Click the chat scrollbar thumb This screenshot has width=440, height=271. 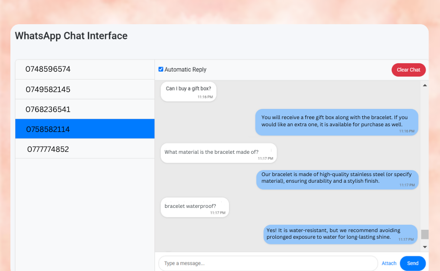425,234
